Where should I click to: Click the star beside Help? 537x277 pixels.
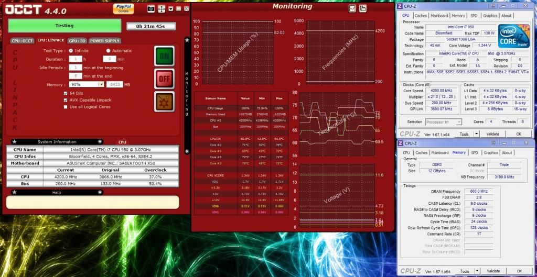tap(14, 192)
